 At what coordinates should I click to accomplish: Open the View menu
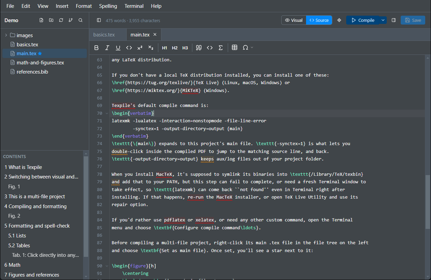pyautogui.click(x=43, y=6)
